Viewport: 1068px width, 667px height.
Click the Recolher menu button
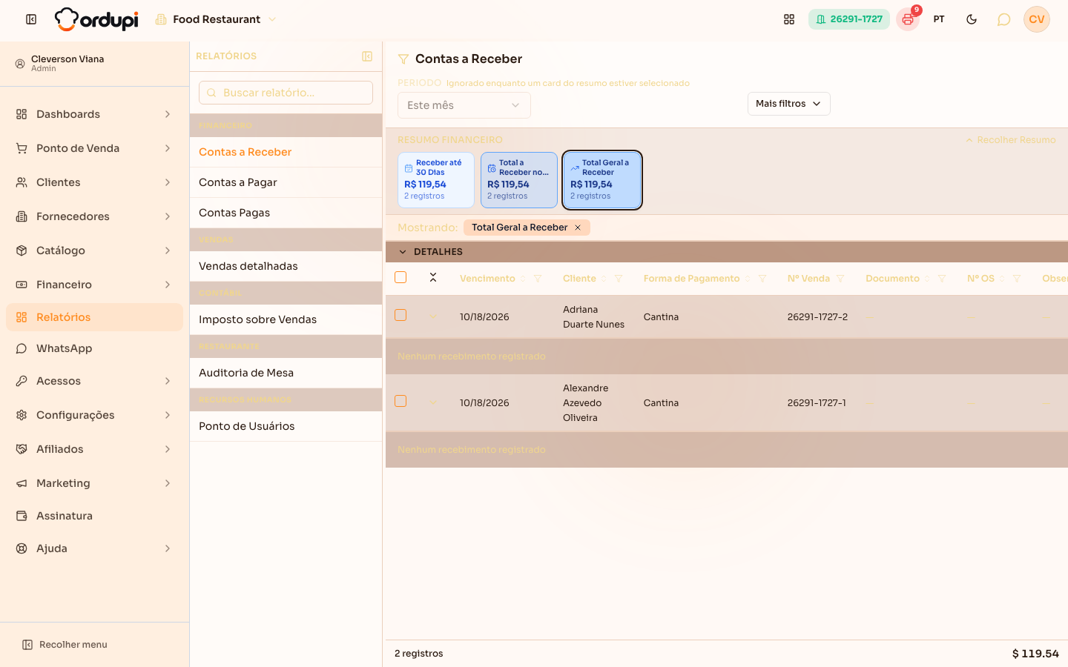[x=65, y=645]
